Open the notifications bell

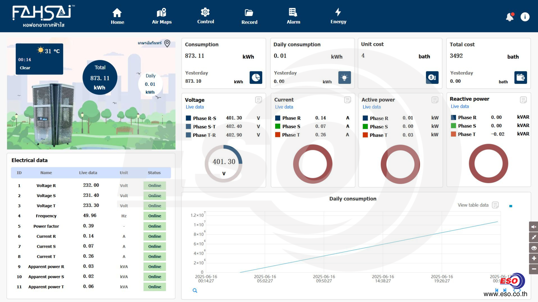[x=510, y=17]
